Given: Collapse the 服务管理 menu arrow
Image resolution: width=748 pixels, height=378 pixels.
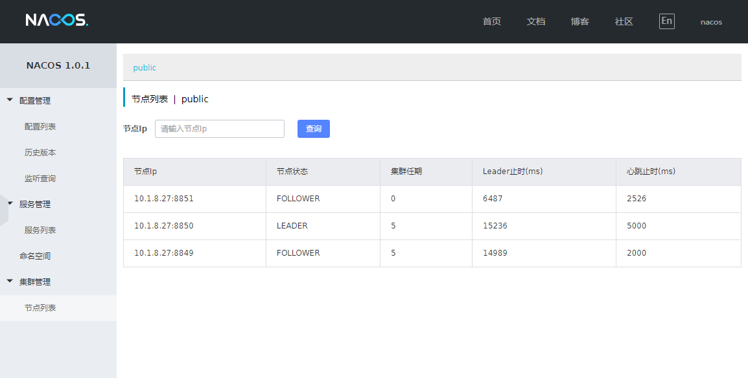Looking at the screenshot, I should click(10, 203).
